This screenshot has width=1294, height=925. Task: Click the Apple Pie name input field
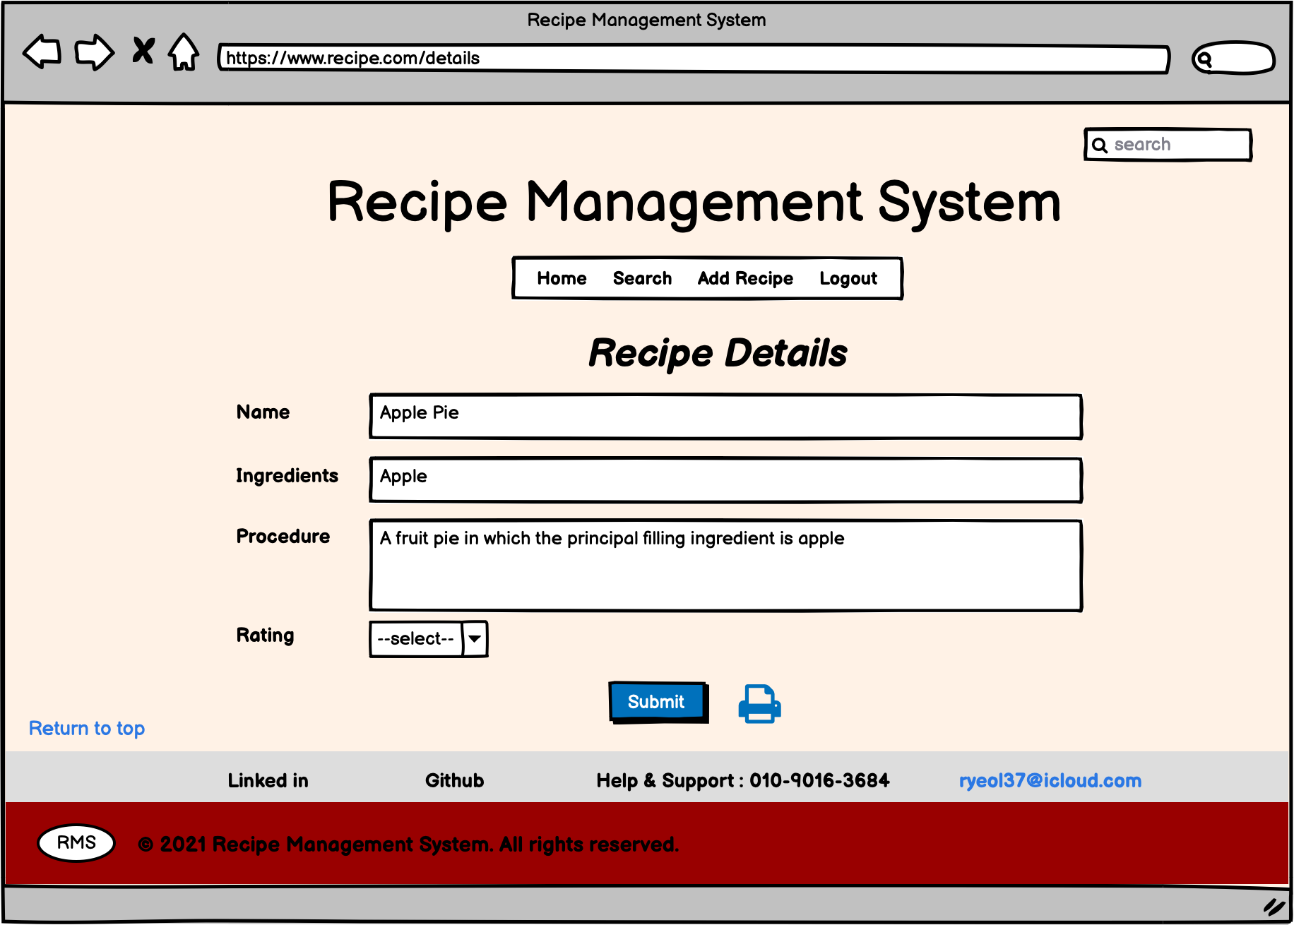724,416
